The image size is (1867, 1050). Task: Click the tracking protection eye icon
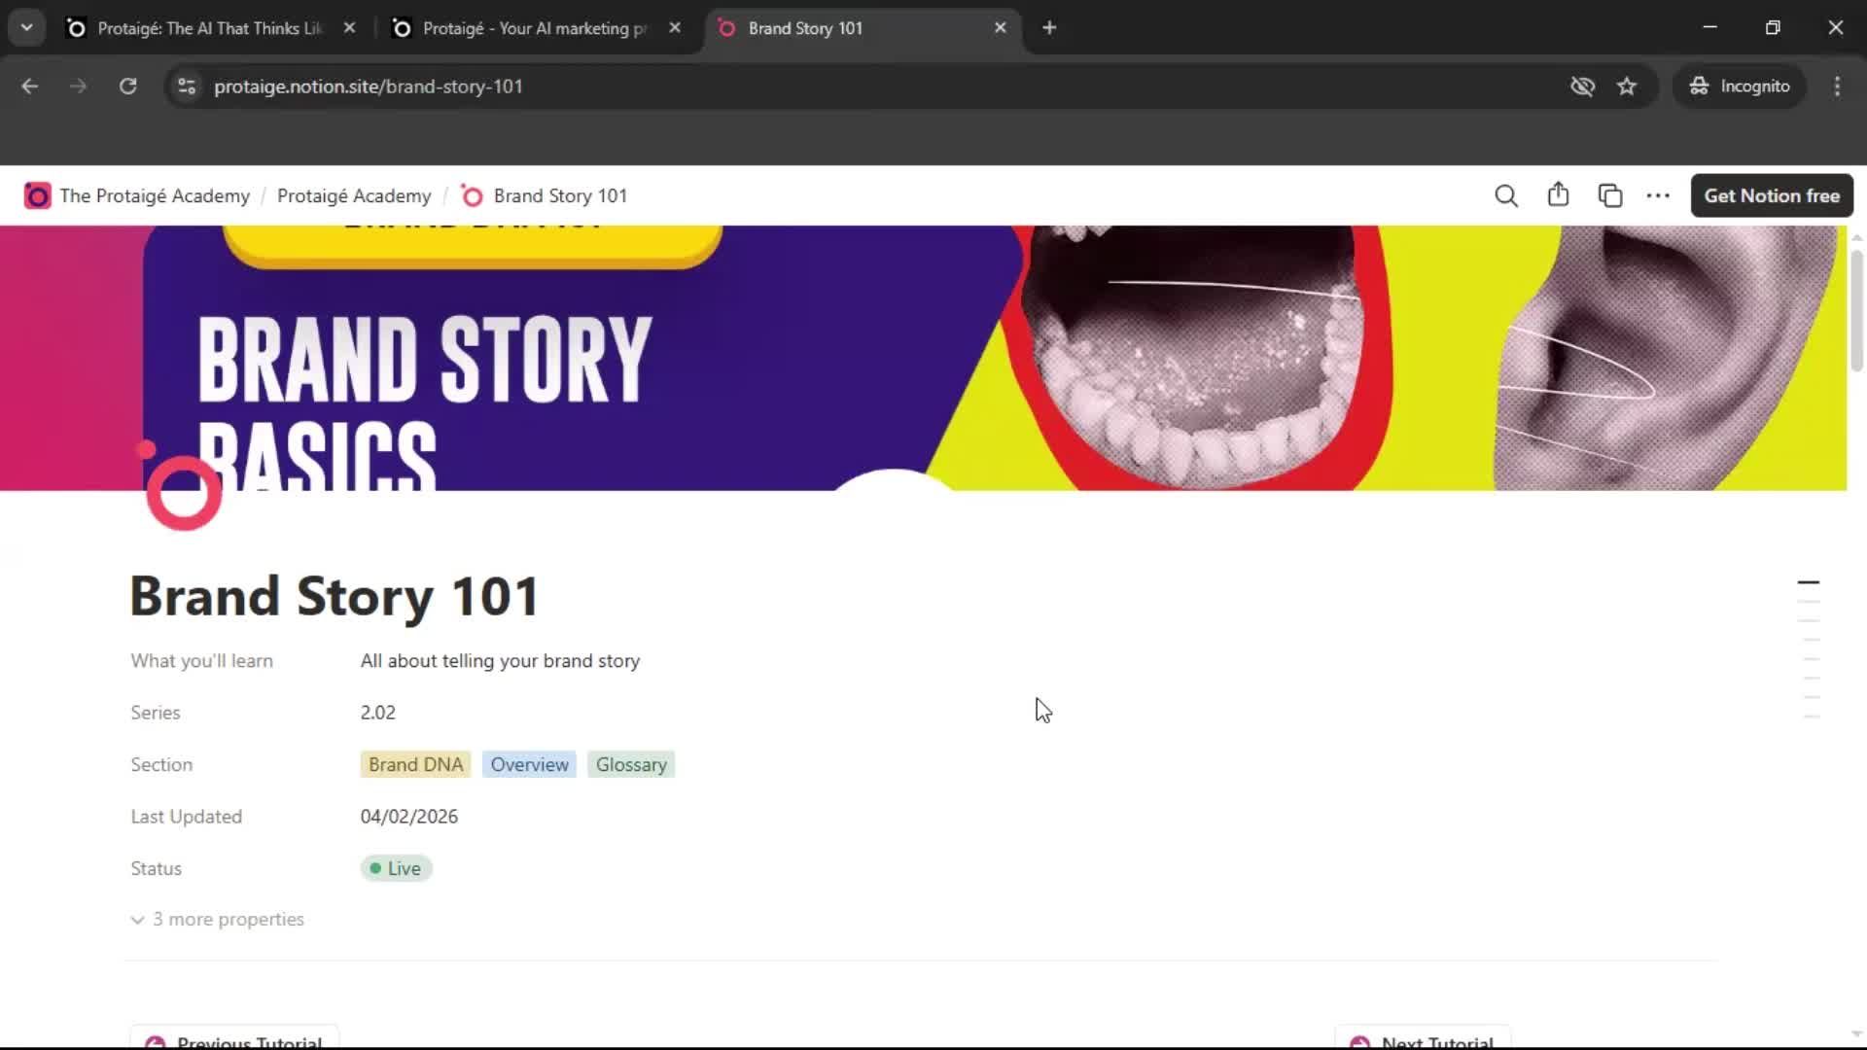1583,86
